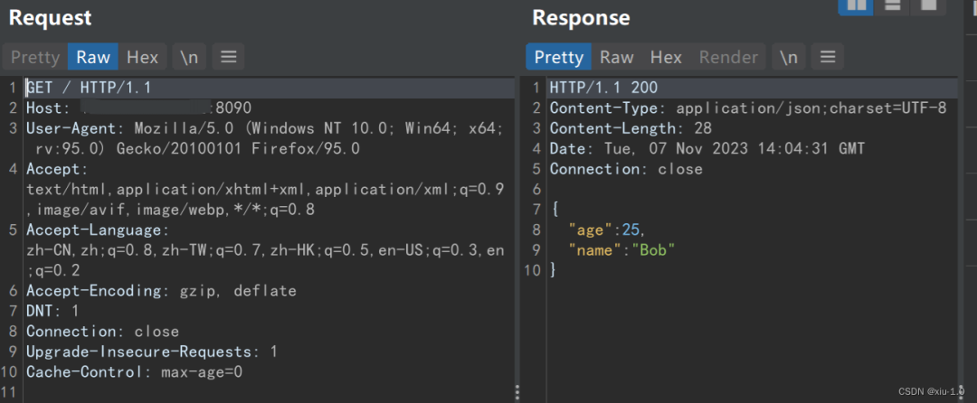Viewport: 977px width, 403px height.
Task: Click the GET / HTTP/1.1 request line
Action: [89, 88]
